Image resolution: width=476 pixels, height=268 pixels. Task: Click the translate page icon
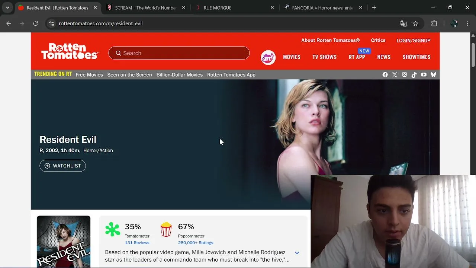[403, 23]
